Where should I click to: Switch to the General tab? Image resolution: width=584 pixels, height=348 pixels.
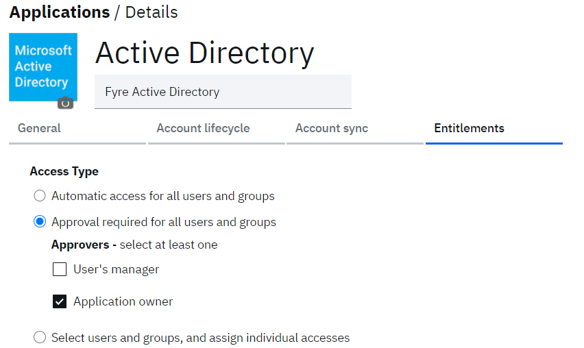tap(77, 128)
